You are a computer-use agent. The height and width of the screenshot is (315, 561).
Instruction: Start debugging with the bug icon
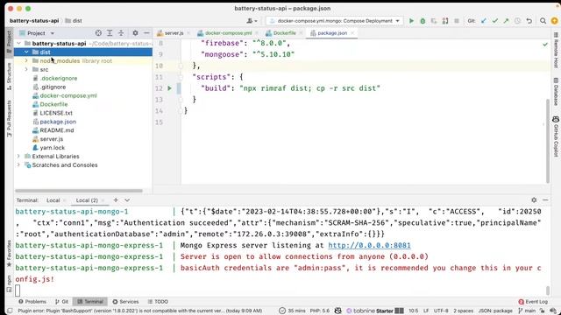423,21
